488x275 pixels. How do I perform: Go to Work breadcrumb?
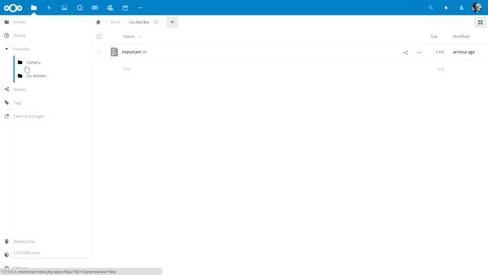click(x=115, y=22)
